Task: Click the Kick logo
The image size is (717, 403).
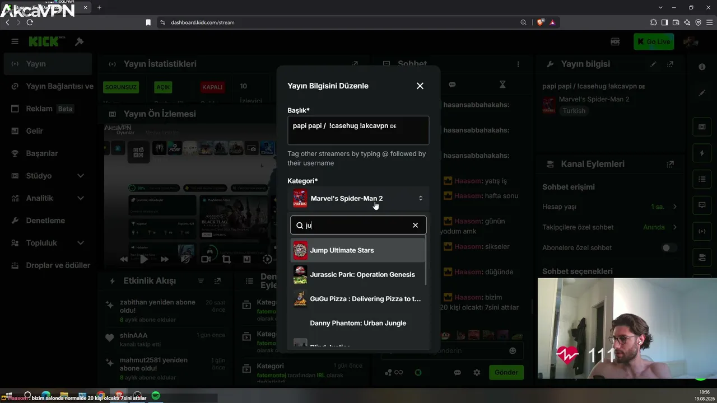Action: coord(47,41)
